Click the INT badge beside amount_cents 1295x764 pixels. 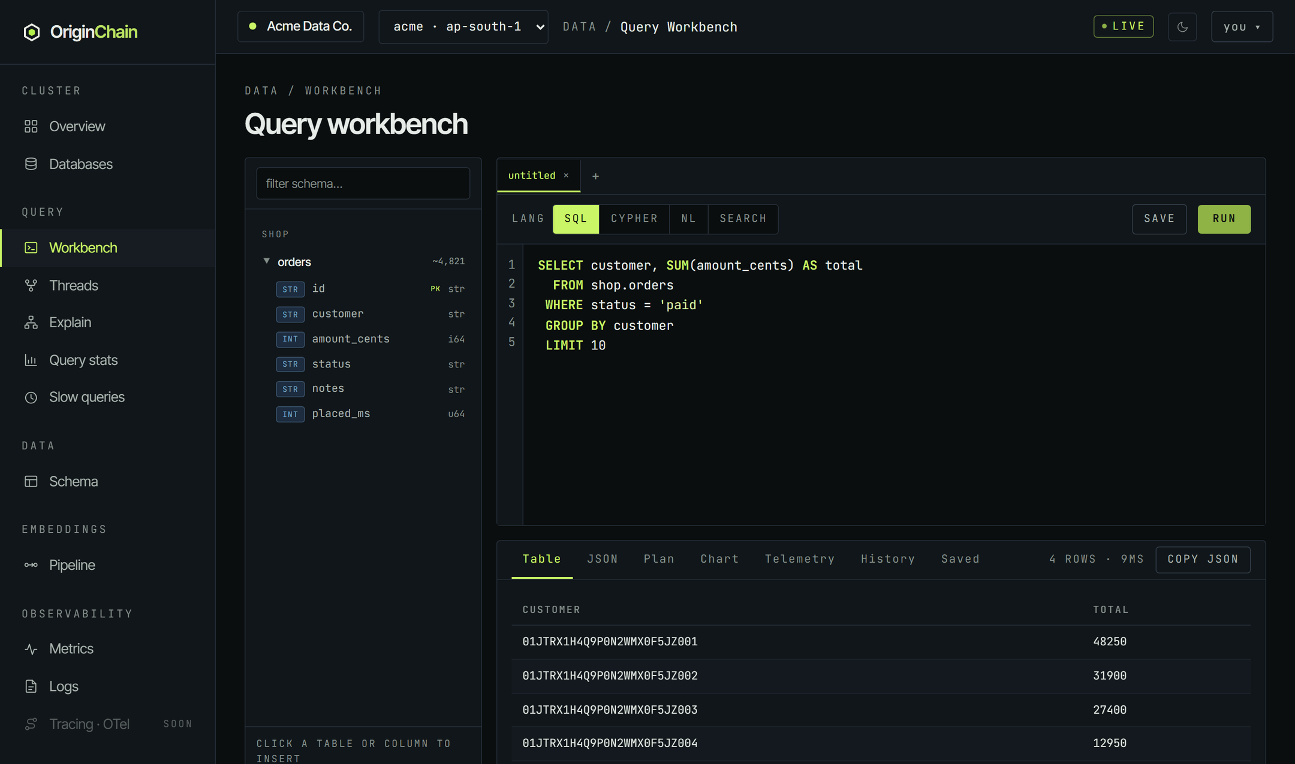pos(290,339)
